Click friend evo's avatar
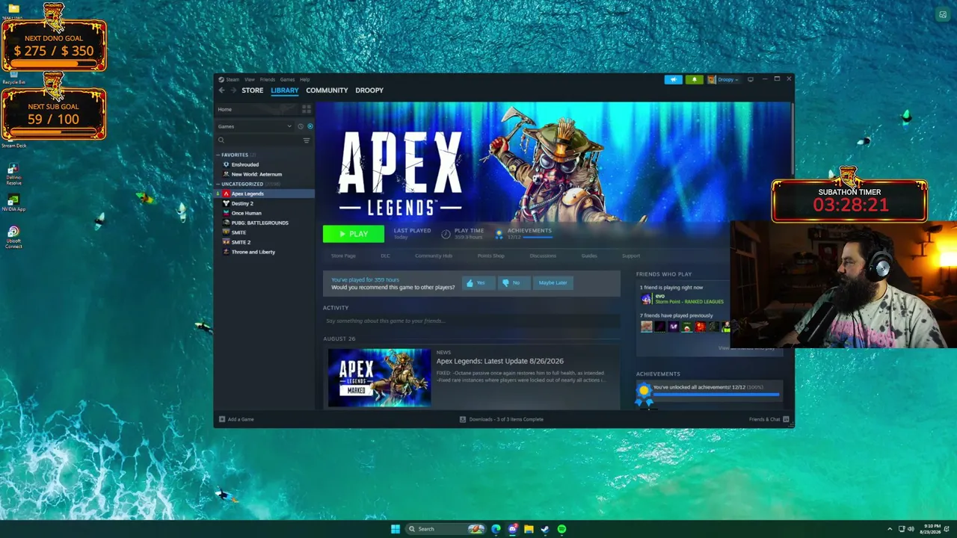The height and width of the screenshot is (538, 957). [x=646, y=299]
